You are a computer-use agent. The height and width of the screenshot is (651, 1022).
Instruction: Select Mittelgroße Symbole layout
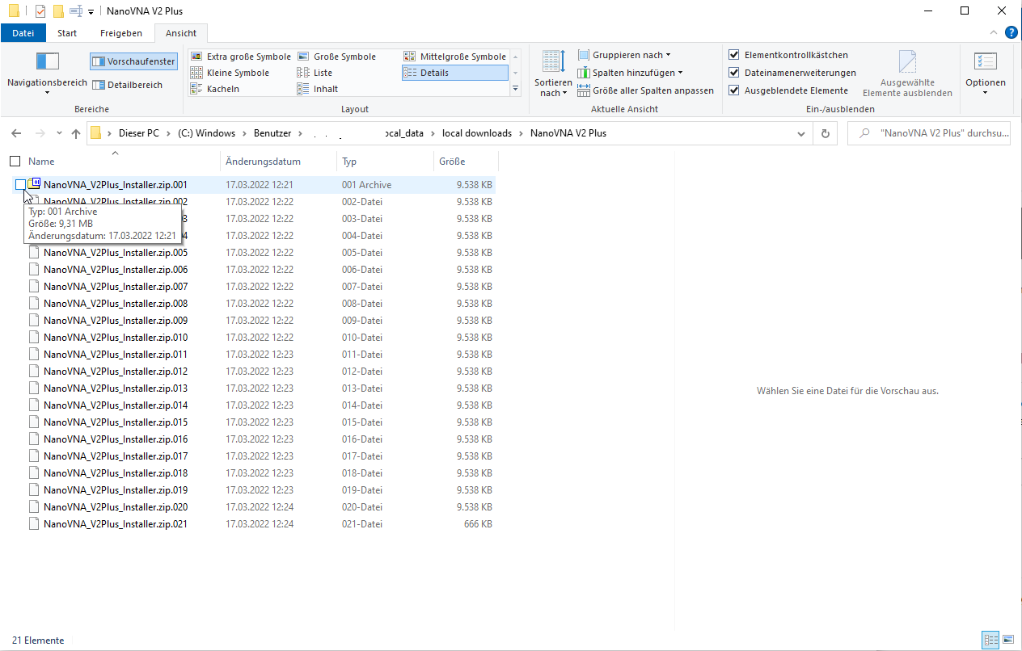point(455,57)
